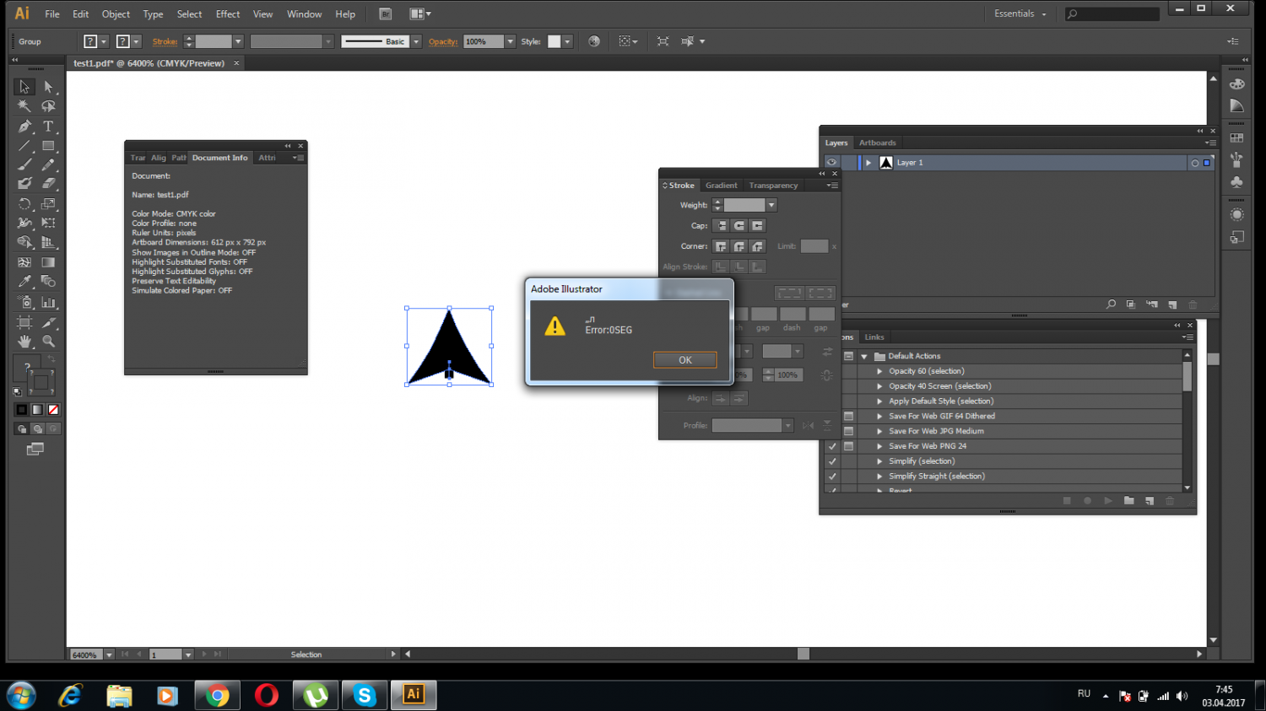Toggle visibility eye of Layer 1
Viewport: 1266px width, 711px height.
tap(831, 163)
